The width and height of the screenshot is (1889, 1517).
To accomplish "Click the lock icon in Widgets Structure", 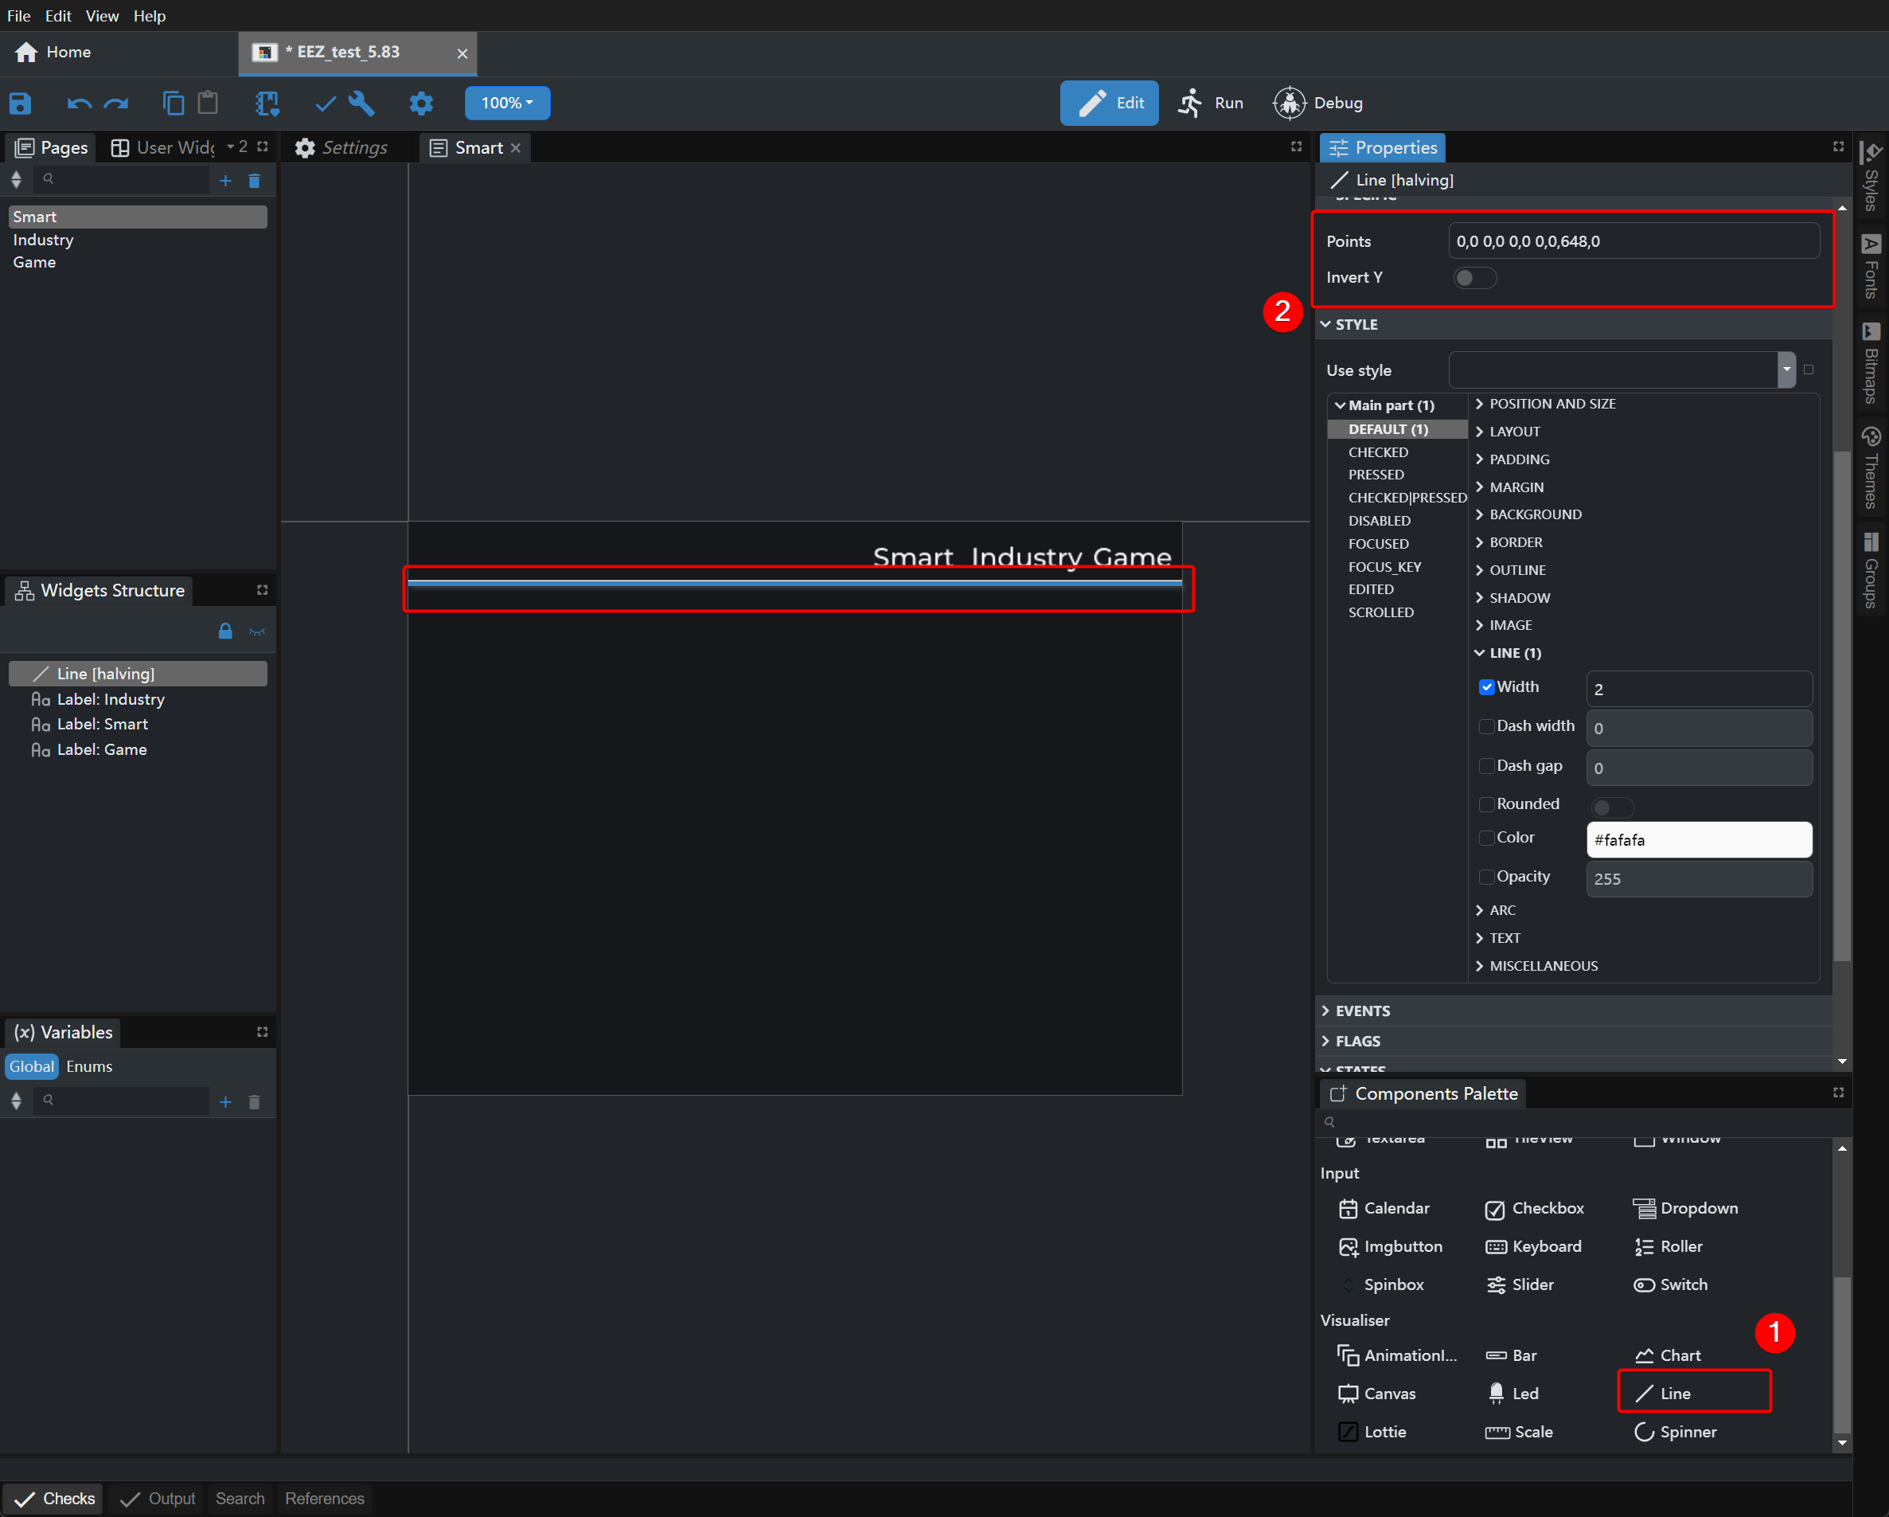I will tap(225, 631).
